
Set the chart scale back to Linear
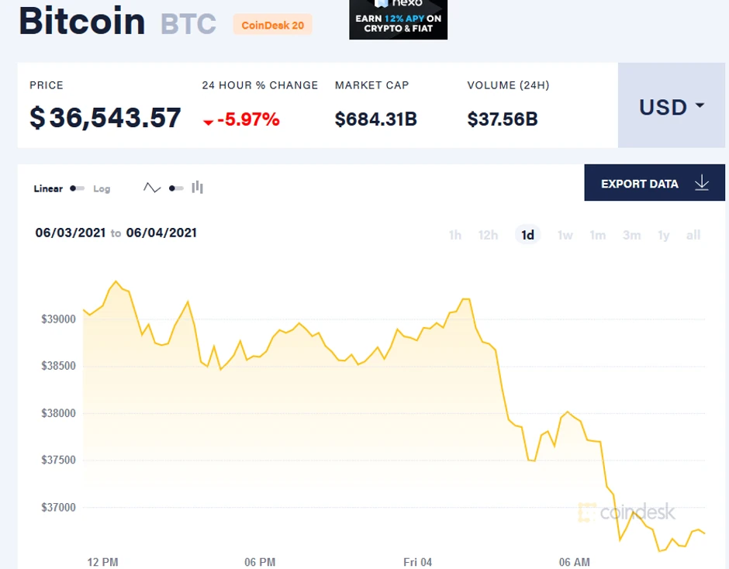click(47, 188)
